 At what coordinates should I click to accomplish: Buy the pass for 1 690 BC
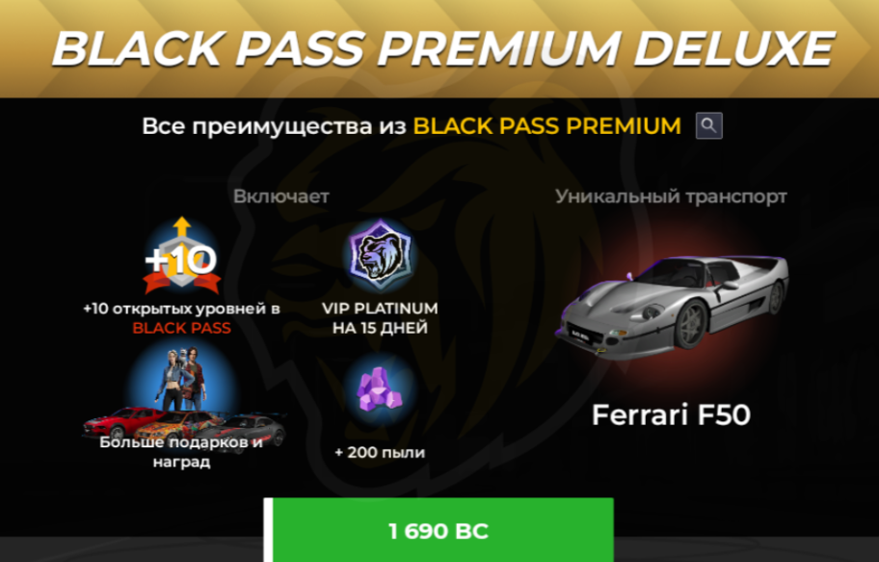tap(439, 530)
